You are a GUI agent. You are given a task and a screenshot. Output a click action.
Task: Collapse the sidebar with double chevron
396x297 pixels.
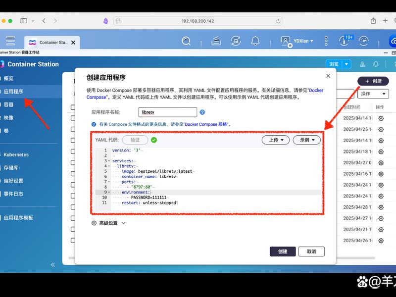click(x=53, y=265)
